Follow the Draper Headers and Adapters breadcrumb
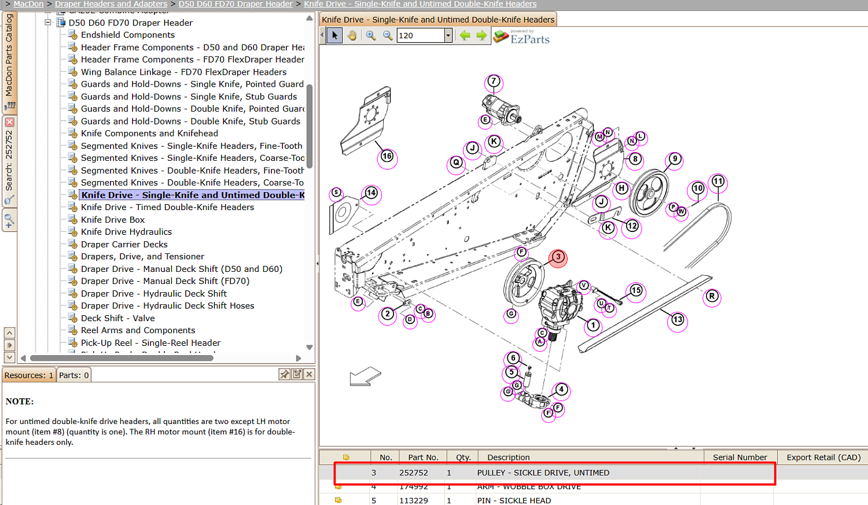868x505 pixels. point(111,4)
